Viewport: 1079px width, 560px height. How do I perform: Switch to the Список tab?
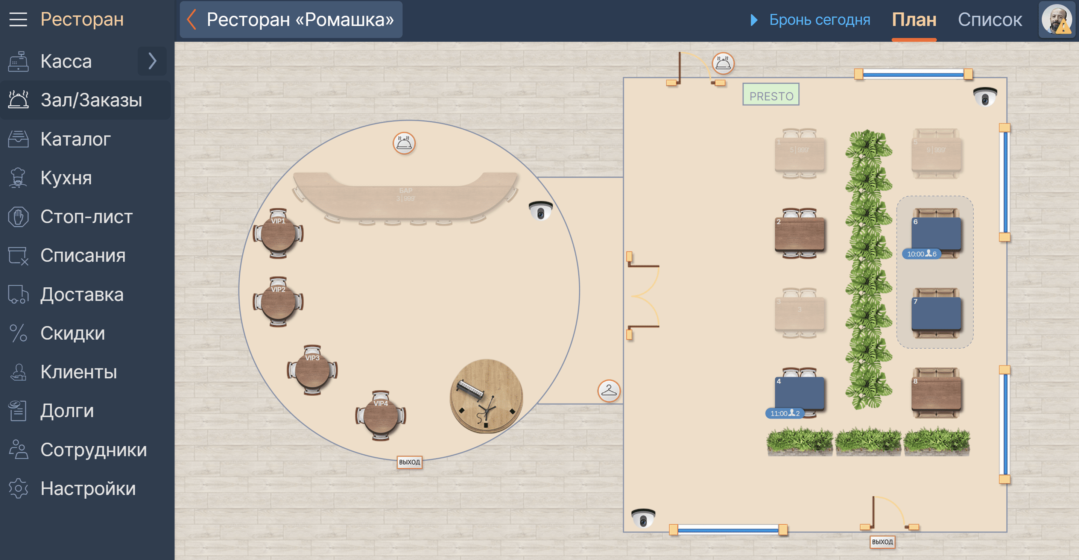tap(990, 20)
